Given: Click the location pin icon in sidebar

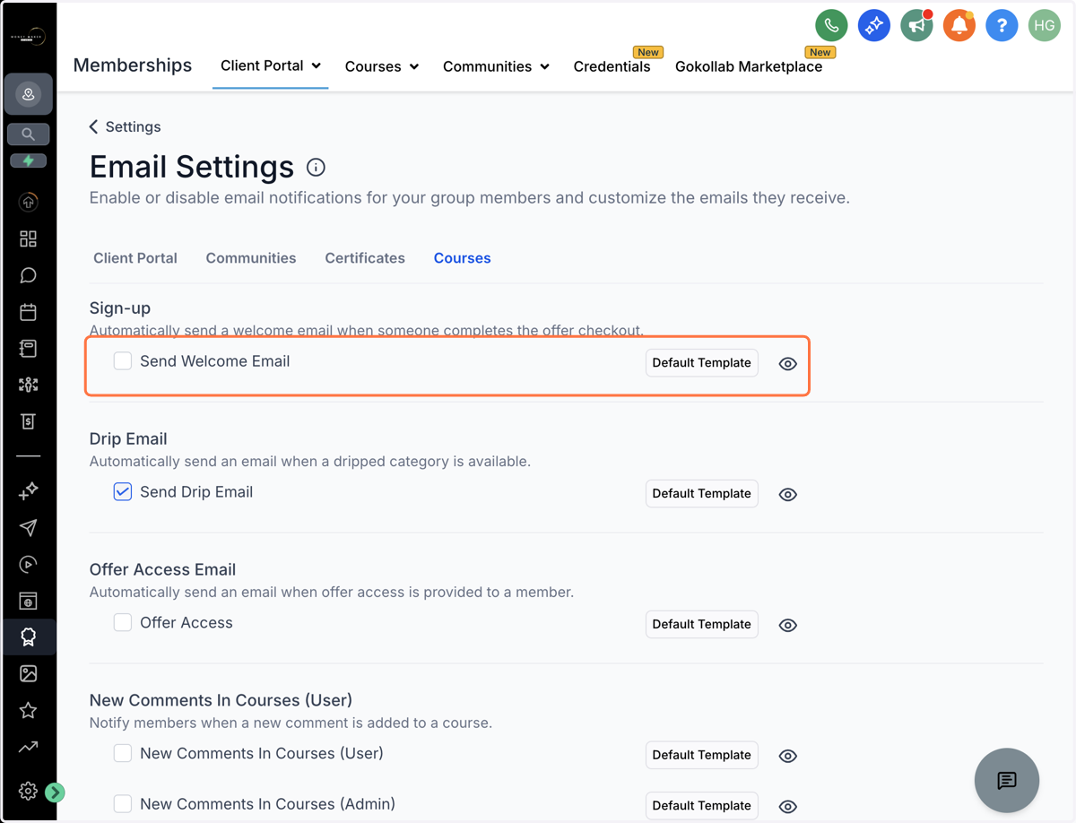Looking at the screenshot, I should click(28, 94).
